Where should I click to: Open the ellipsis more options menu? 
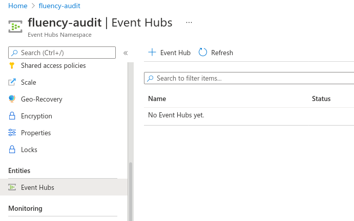coord(189,22)
